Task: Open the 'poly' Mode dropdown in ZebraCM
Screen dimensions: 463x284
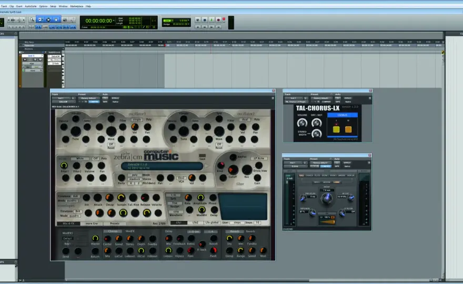Action: click(135, 175)
